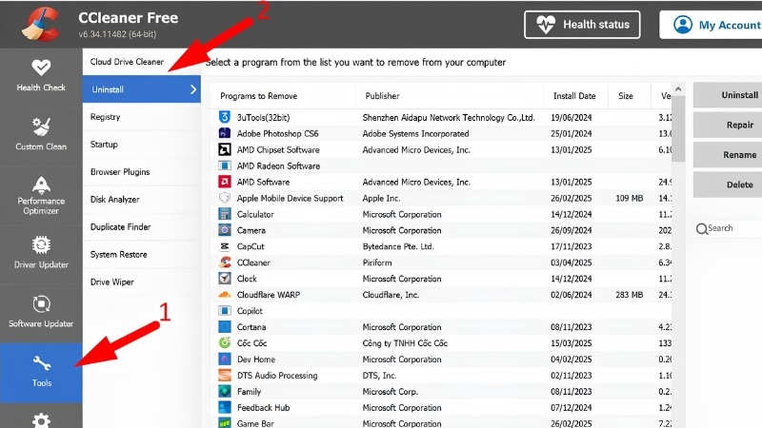Click the program list scrollbar thumb
The image size is (762, 428).
(678, 128)
